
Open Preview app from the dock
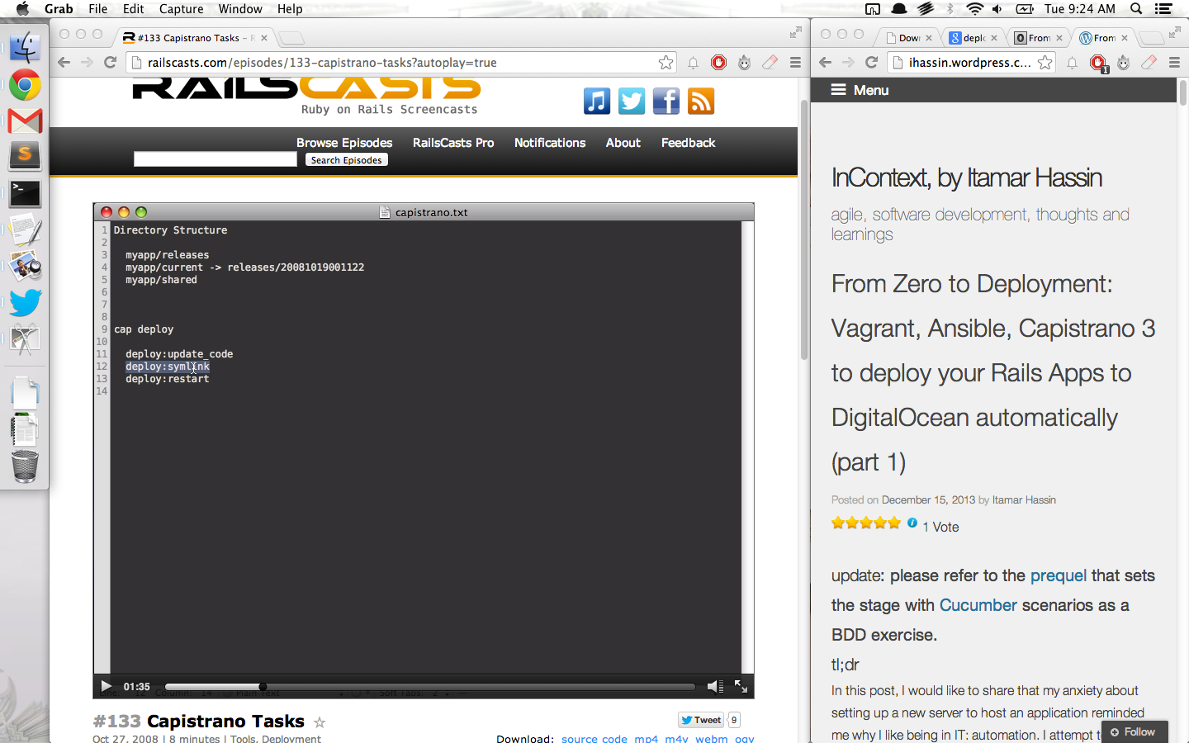pos(25,266)
